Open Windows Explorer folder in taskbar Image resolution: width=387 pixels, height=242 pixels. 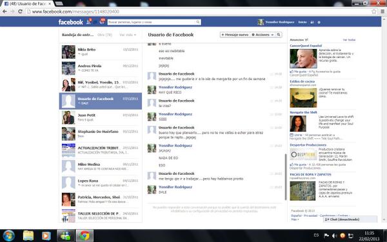[28, 236]
